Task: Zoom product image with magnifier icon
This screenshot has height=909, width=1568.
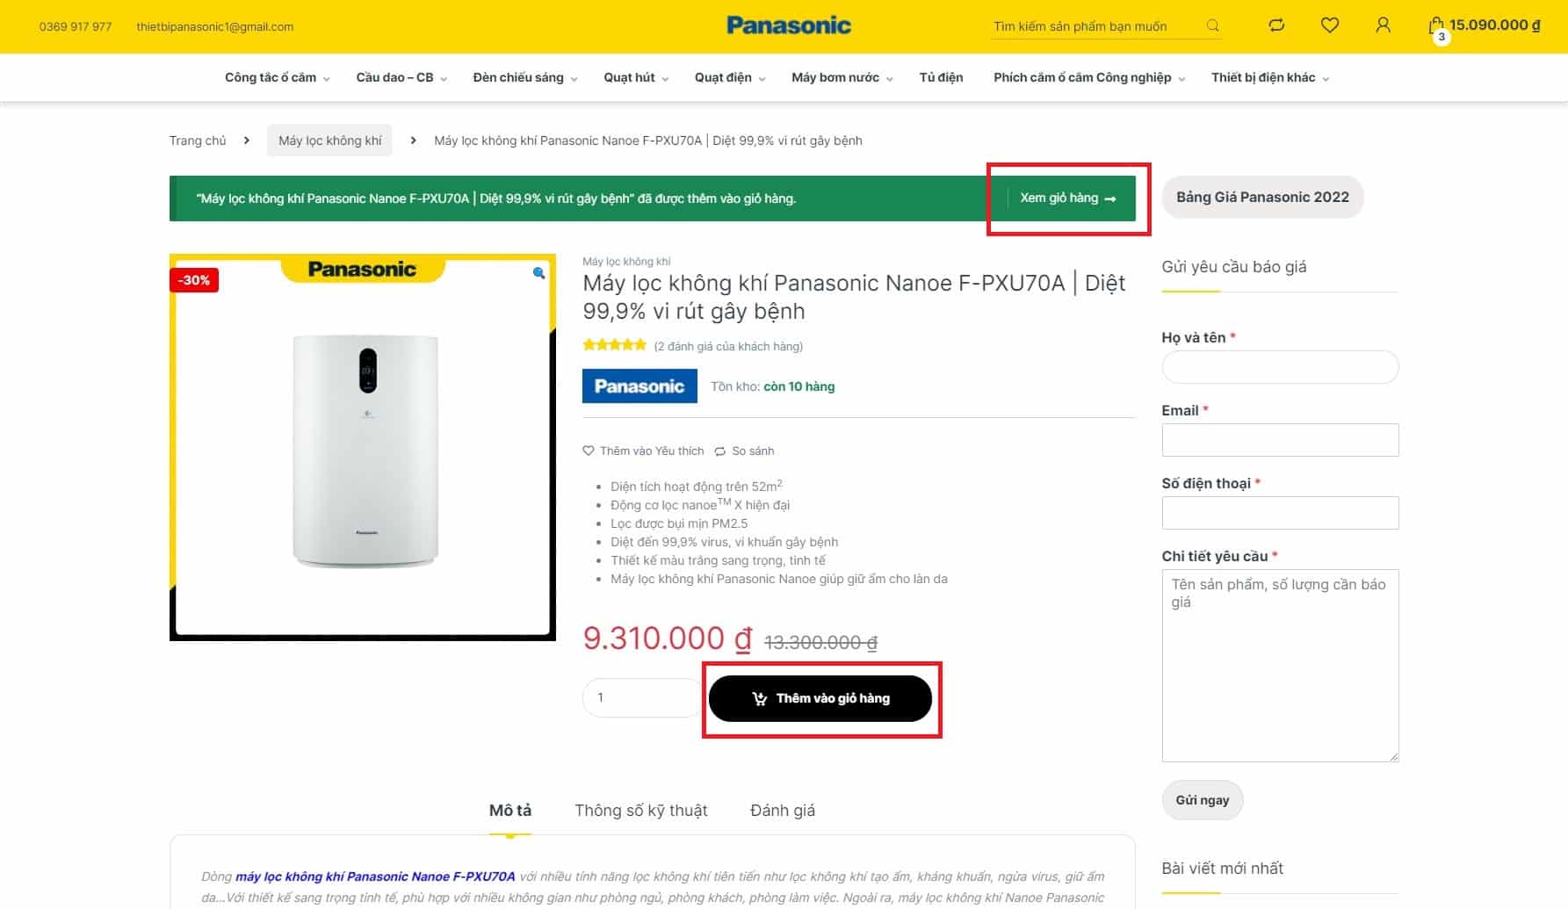Action: click(x=538, y=273)
